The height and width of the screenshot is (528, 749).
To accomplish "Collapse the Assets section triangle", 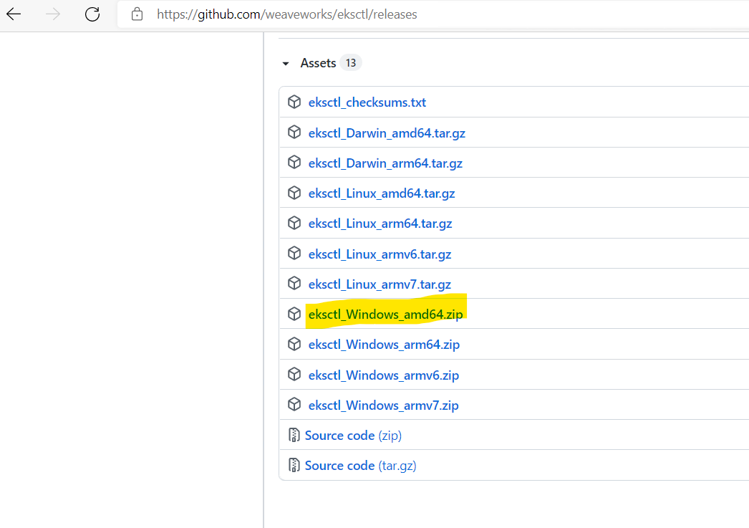I will 286,64.
